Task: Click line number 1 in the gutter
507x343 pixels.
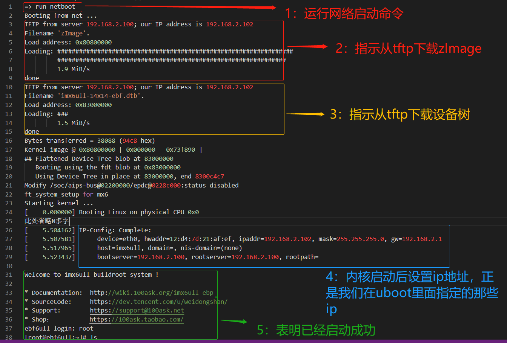Action: (x=11, y=6)
